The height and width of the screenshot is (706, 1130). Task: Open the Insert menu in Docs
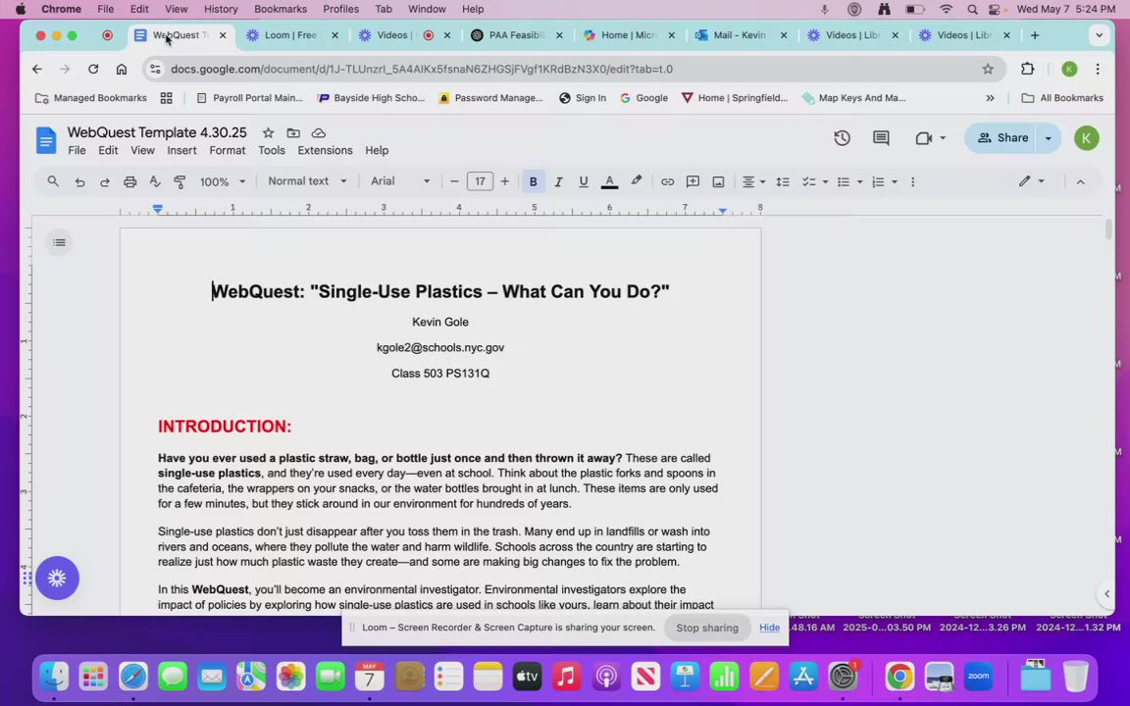point(181,151)
